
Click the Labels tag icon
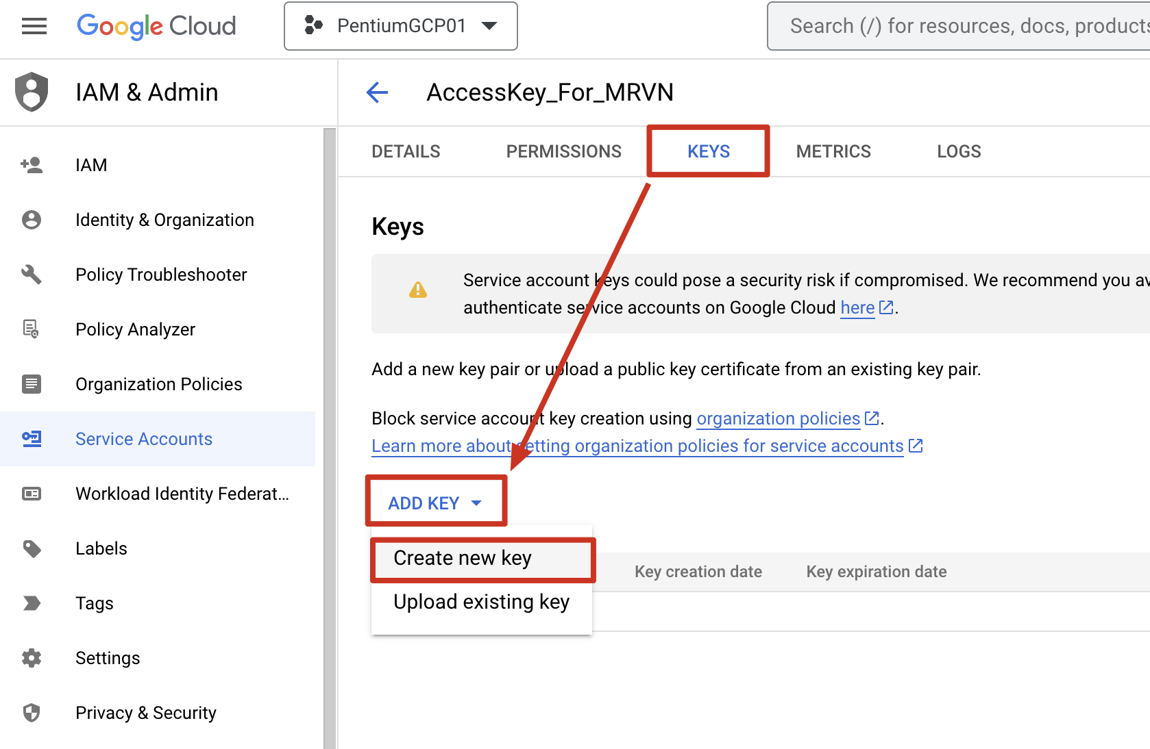(32, 548)
